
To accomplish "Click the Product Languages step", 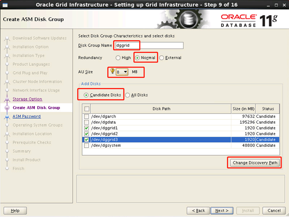I will pyautogui.click(x=31, y=64).
